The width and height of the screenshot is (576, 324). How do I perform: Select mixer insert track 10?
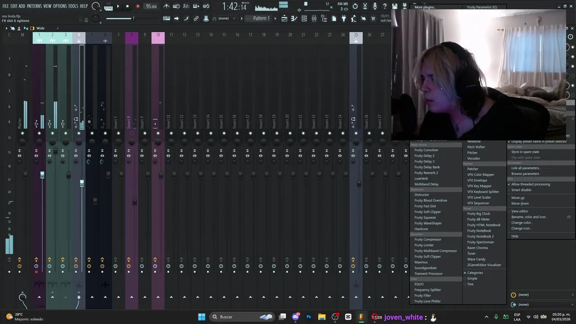pos(158,38)
